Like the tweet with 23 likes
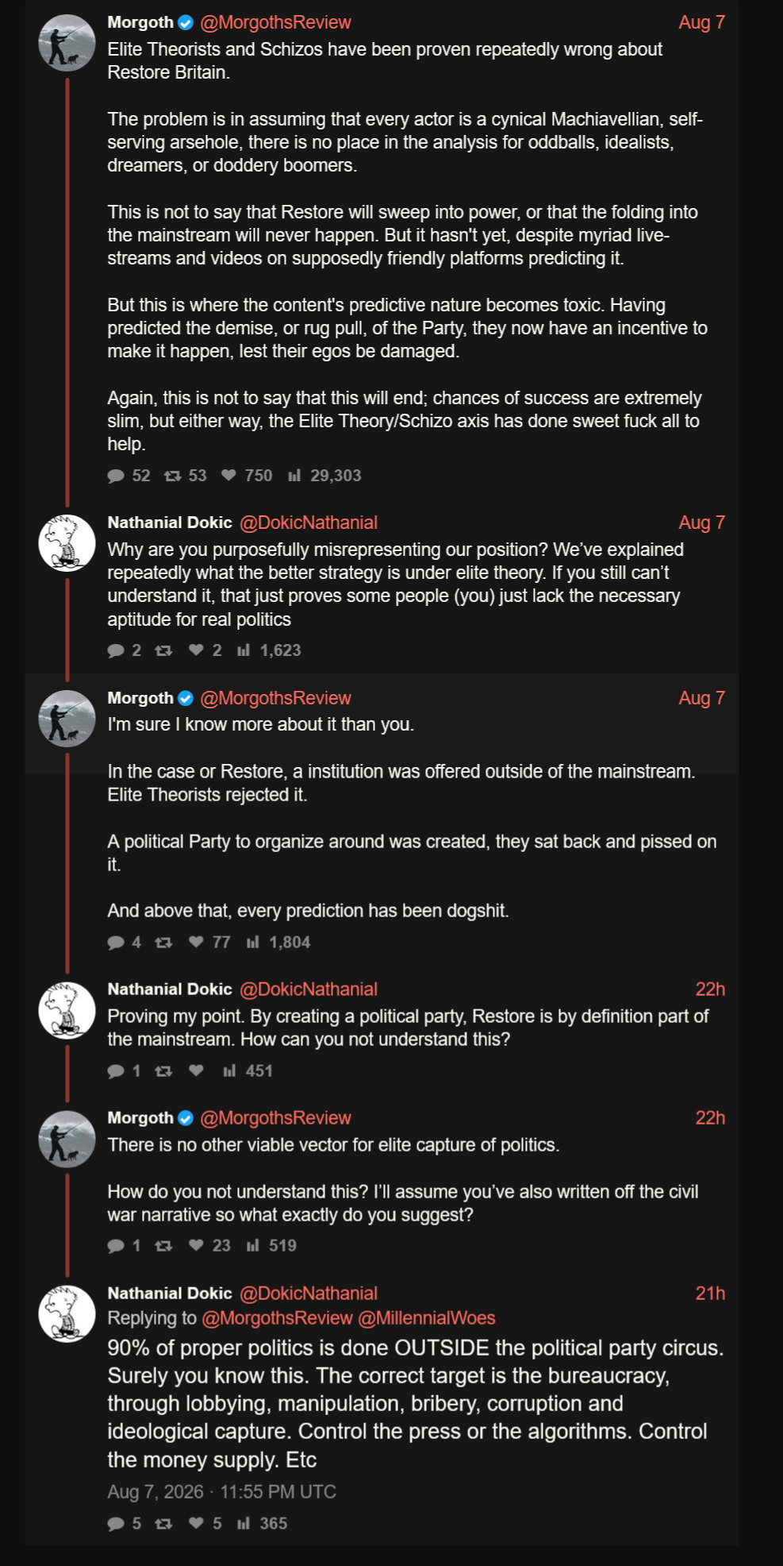Viewport: 783px width, 1566px height. (196, 1245)
